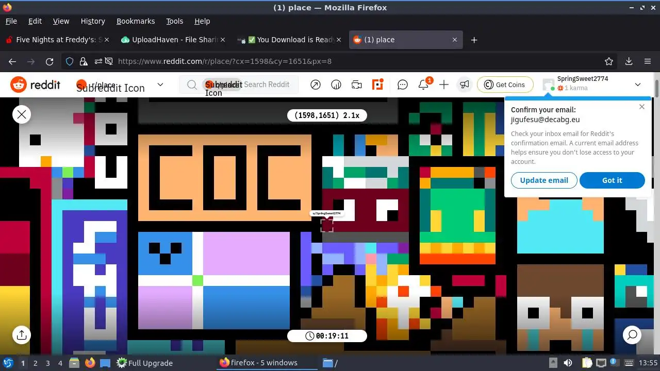The width and height of the screenshot is (660, 371).
Task: Bookmark this page with star icon
Action: (x=609, y=61)
